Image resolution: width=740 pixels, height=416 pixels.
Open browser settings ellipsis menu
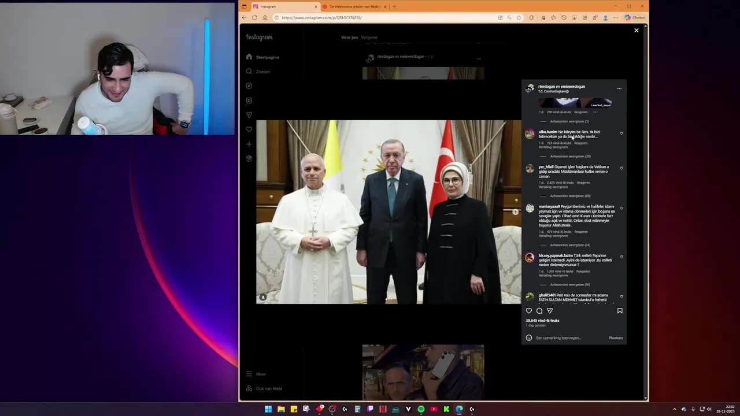click(616, 17)
